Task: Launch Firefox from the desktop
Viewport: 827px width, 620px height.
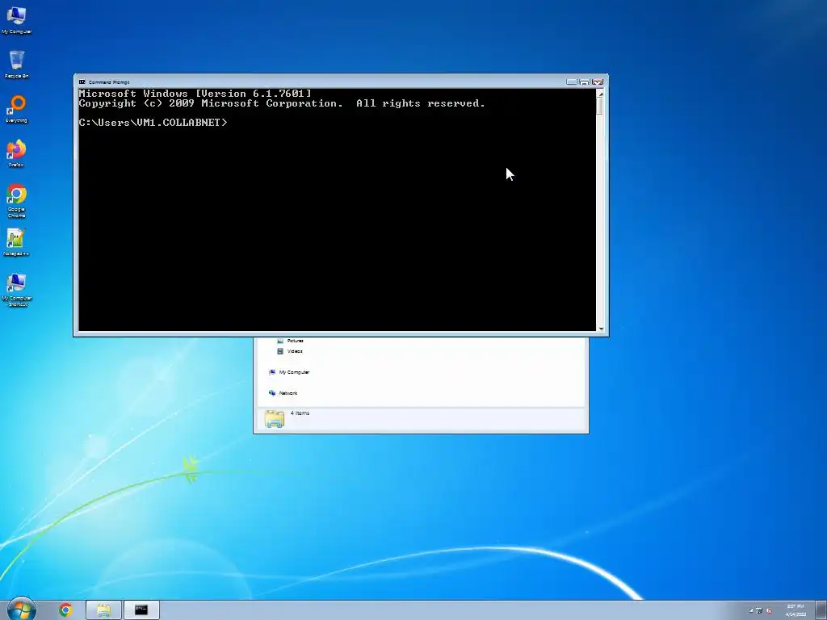Action: (x=16, y=153)
